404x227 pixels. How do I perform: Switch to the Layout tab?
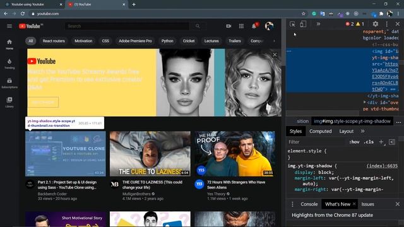coord(347,131)
